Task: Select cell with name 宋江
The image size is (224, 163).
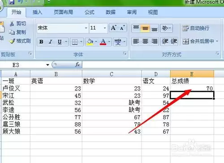Action: (16, 96)
